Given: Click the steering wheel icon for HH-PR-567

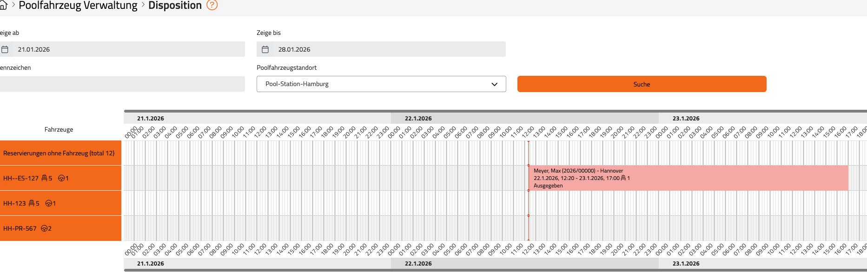Looking at the screenshot, I should pyautogui.click(x=44, y=228).
